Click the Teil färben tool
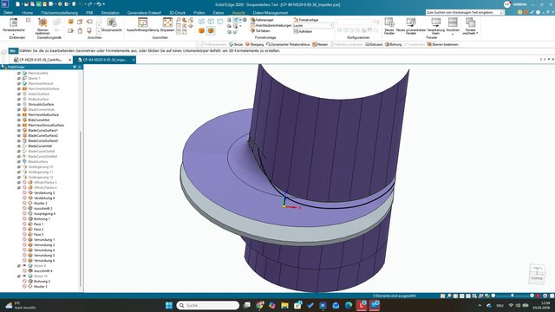The image size is (555, 312). pos(260,31)
